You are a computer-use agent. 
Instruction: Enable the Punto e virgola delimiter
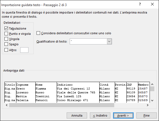[6, 33]
